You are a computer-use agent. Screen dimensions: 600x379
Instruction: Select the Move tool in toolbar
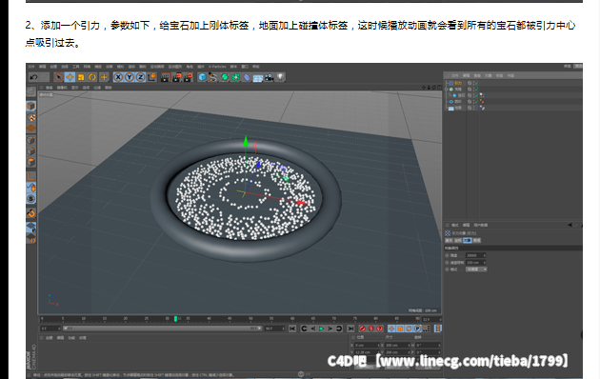point(70,77)
